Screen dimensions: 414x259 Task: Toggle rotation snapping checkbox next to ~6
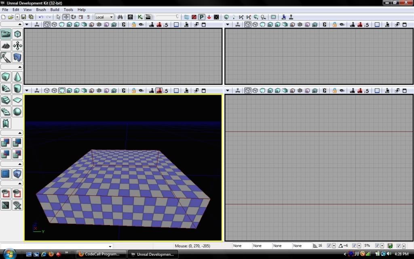[354, 246]
